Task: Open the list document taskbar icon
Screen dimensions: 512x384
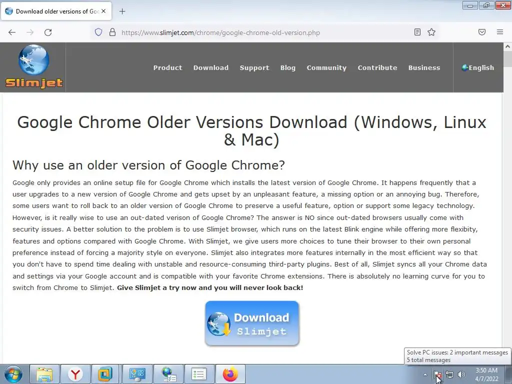Action: coord(199,374)
